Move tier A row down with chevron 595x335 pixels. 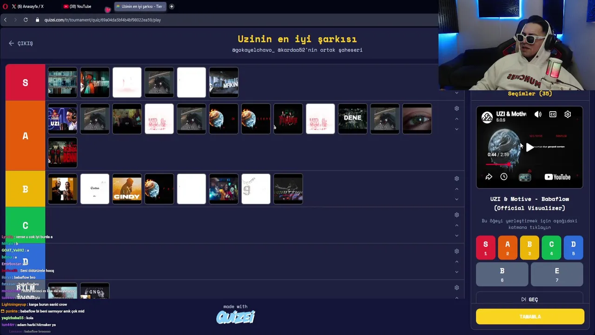456,129
